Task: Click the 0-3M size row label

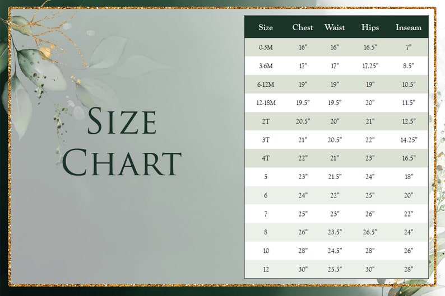Action: pos(266,48)
